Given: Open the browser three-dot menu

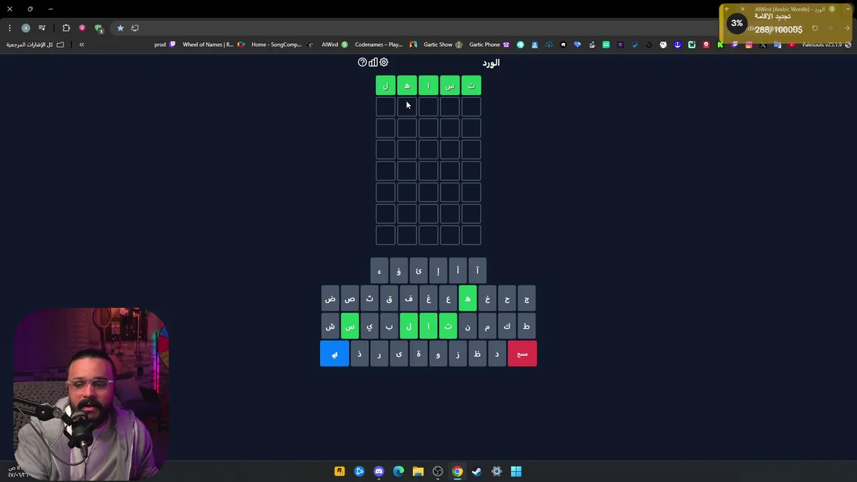Looking at the screenshot, I should tap(9, 28).
